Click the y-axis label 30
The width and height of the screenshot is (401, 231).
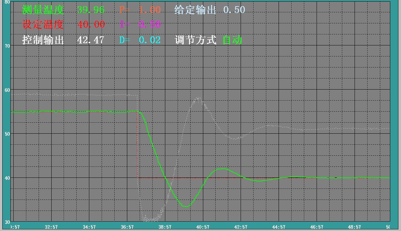7,222
